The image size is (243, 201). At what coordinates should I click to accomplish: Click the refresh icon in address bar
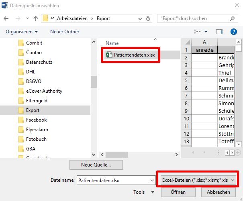click(x=149, y=18)
